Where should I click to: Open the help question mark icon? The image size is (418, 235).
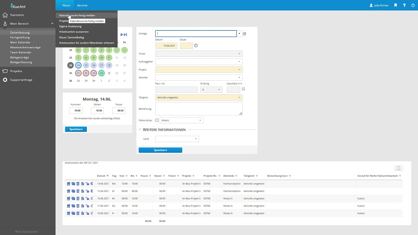[x=404, y=5]
